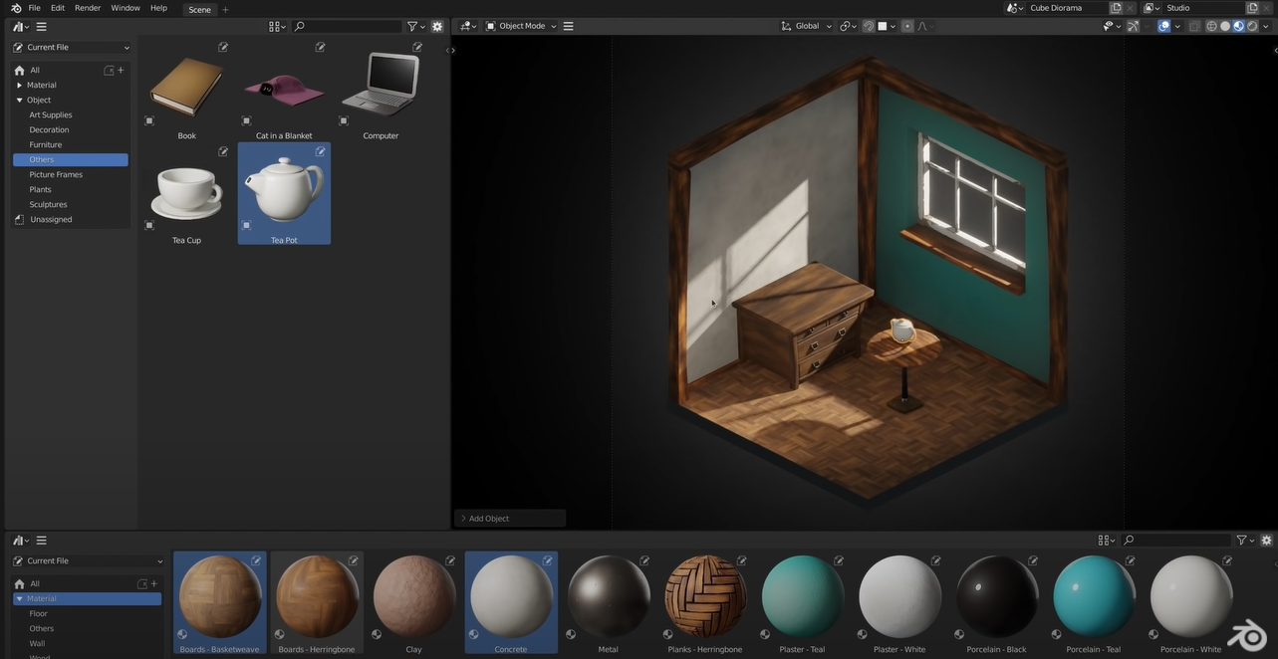Toggle proportional editing in the viewport header
Viewport: 1278px width, 659px height.
tap(906, 26)
